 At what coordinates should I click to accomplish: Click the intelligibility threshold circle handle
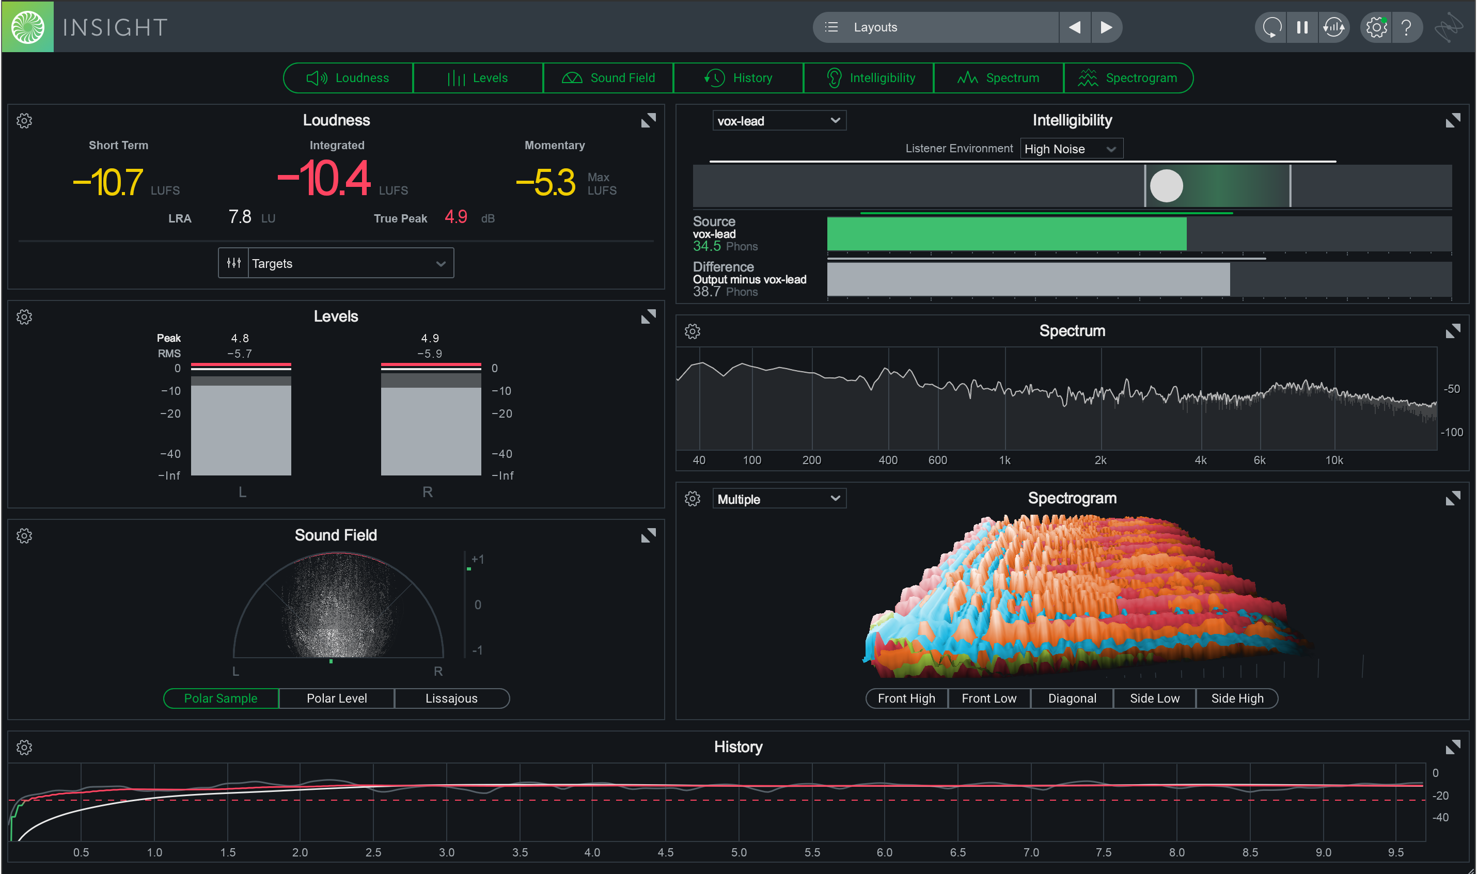coord(1166,186)
